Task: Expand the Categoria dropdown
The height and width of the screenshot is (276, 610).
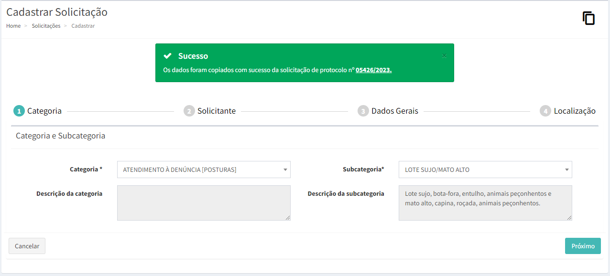Action: tap(204, 170)
